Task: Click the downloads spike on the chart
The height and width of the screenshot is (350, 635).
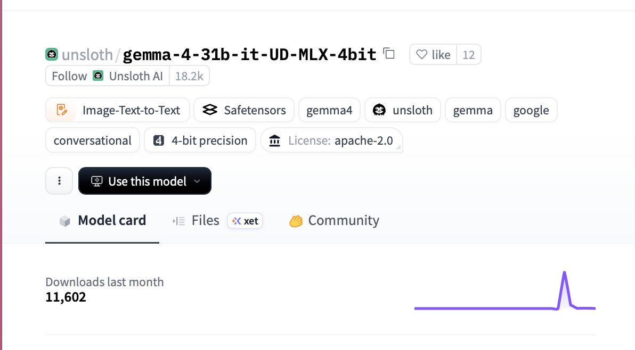Action: point(564,274)
